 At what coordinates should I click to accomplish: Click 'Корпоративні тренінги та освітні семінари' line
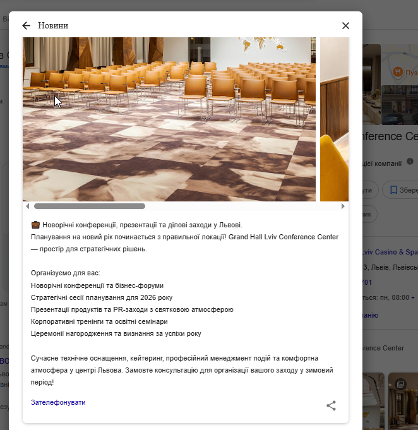[x=99, y=321]
